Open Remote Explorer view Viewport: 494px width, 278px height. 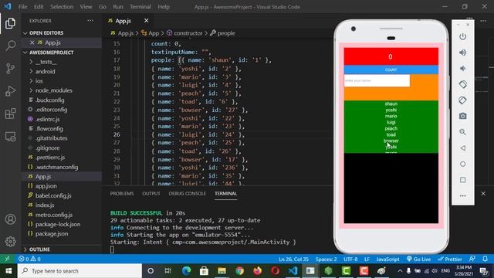coord(10,137)
